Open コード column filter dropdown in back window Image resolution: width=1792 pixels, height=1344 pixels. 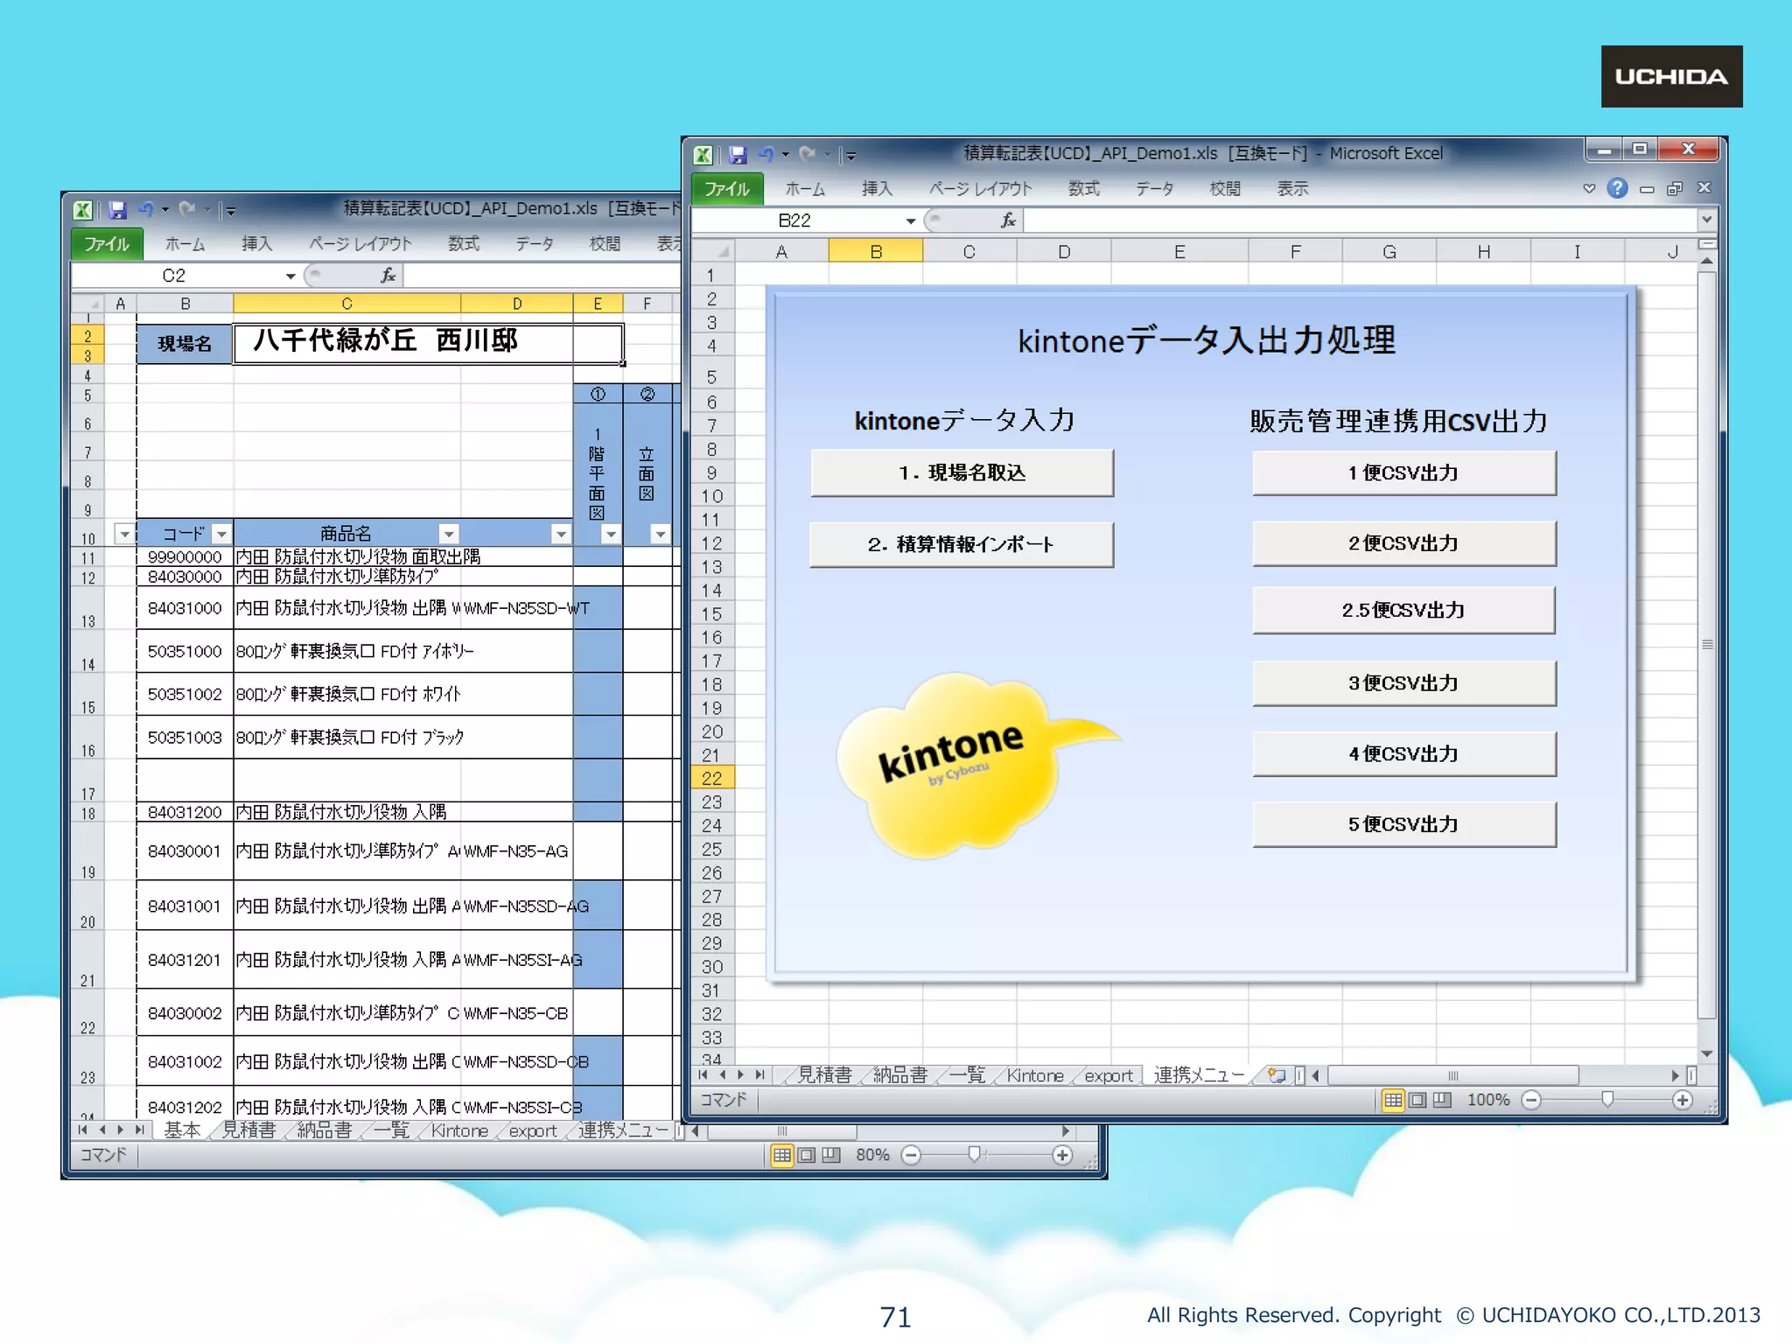221,534
